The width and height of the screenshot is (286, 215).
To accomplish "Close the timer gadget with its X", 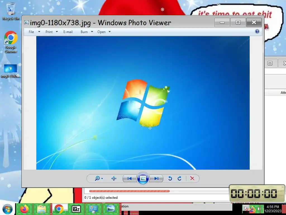I will click(x=283, y=187).
